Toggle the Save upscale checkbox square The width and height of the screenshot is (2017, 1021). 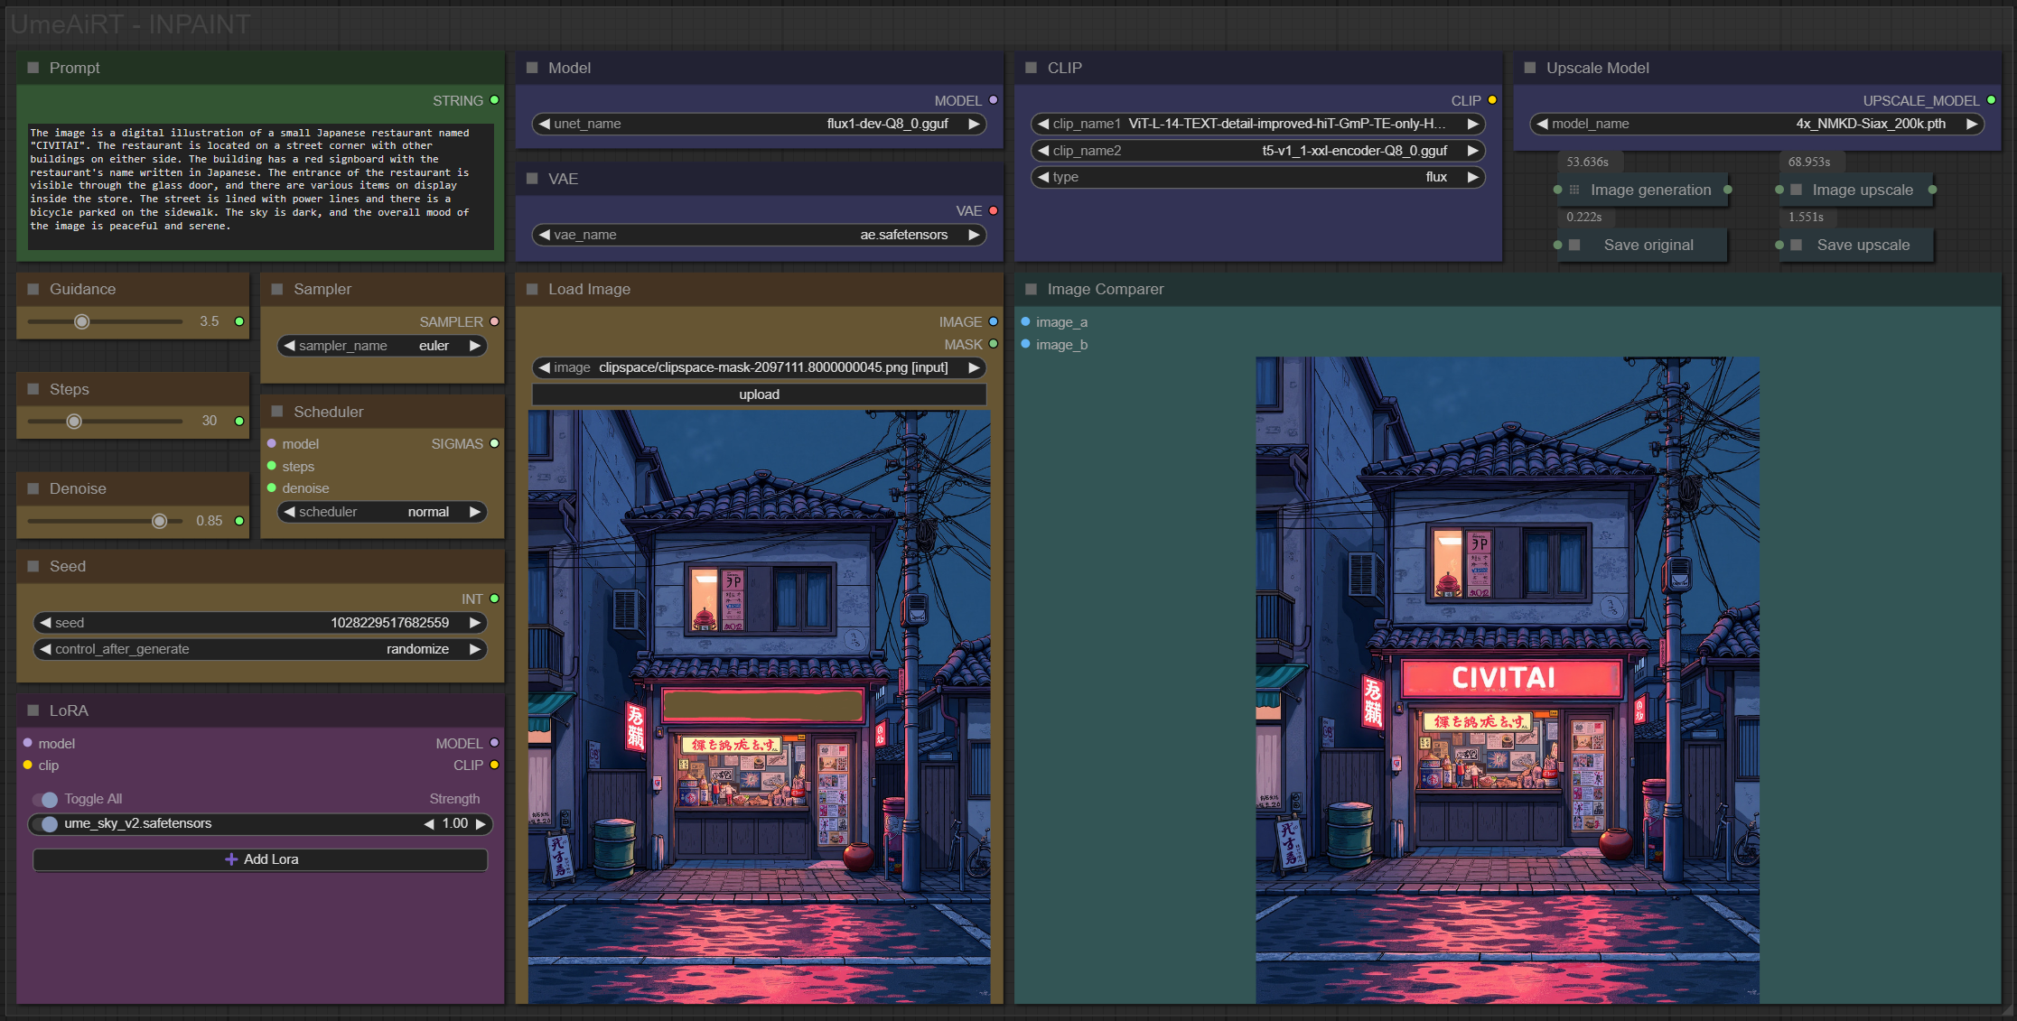coord(1796,245)
